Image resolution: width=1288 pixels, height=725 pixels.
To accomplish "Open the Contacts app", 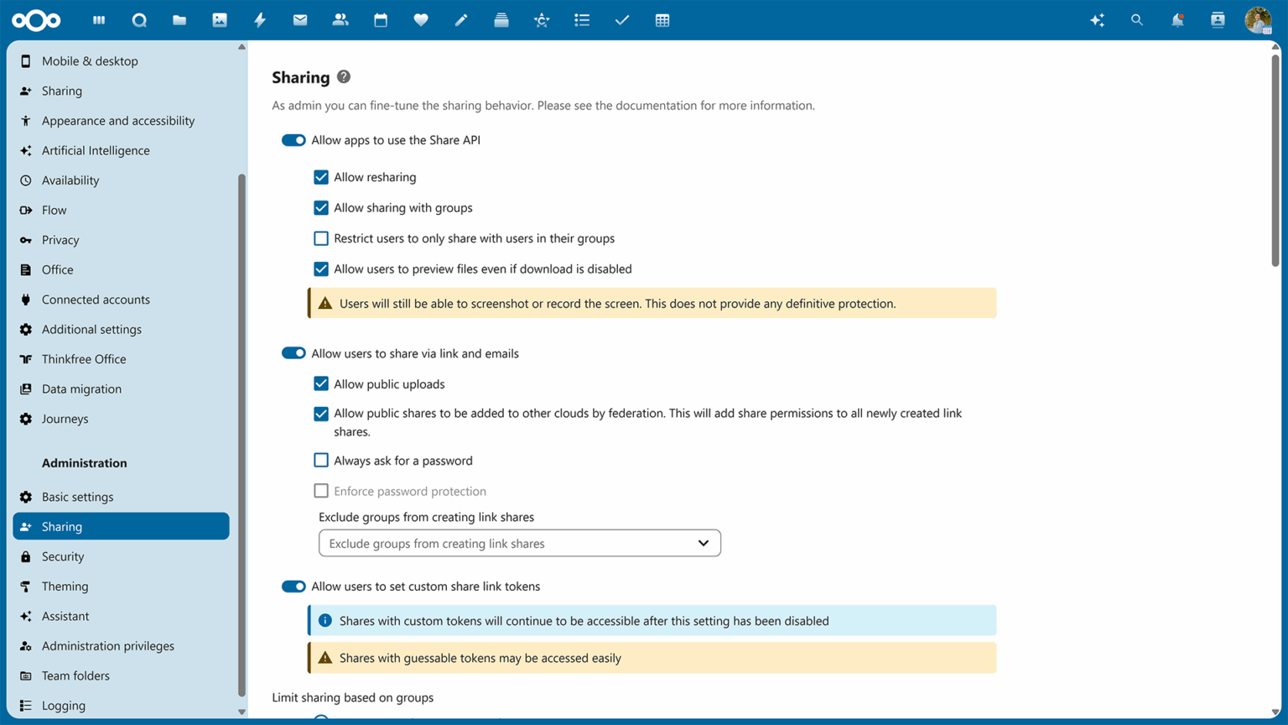I will click(340, 19).
